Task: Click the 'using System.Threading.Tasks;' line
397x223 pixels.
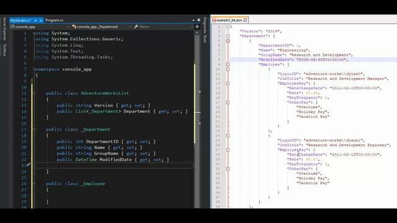Action: 74,57
